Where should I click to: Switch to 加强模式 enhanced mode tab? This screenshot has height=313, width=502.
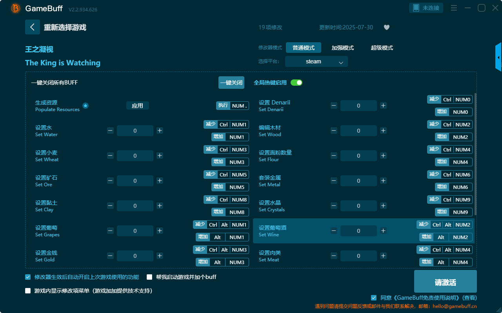342,48
